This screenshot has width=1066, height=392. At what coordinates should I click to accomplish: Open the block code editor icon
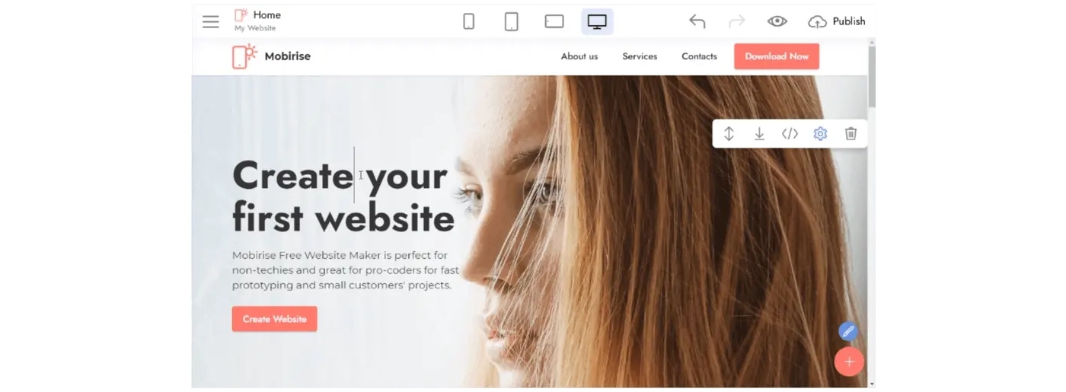click(x=790, y=134)
